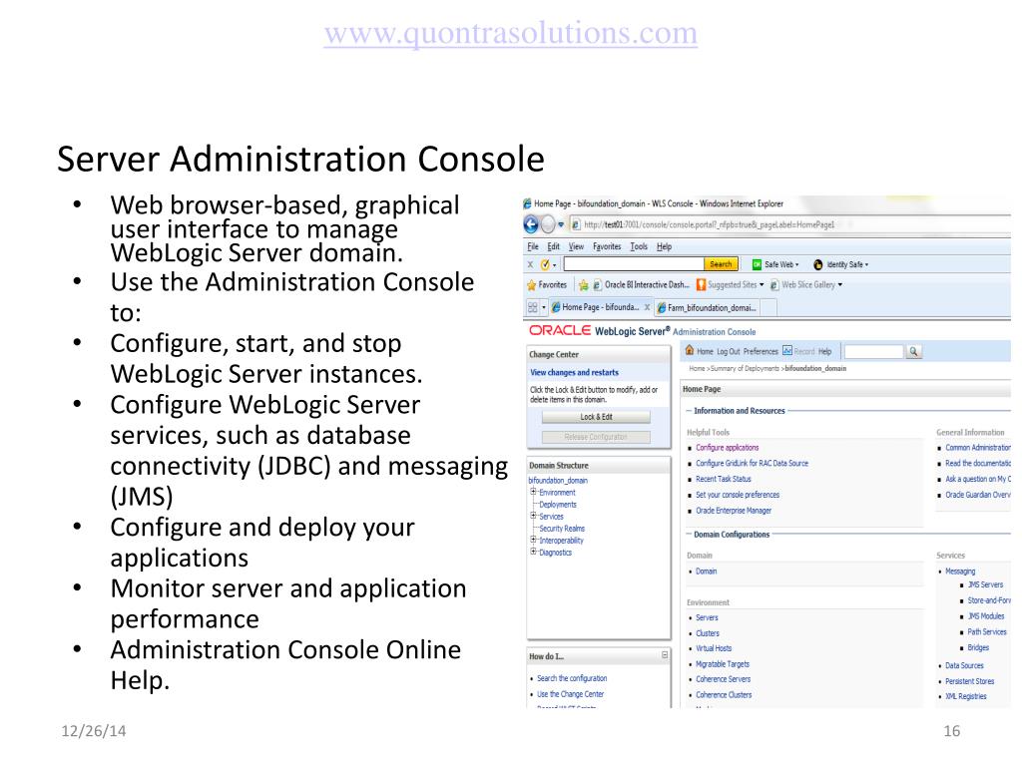Image resolution: width=1022 pixels, height=766 pixels.
Task: Click Summary of Deployments breadcrumb
Action: tap(745, 369)
